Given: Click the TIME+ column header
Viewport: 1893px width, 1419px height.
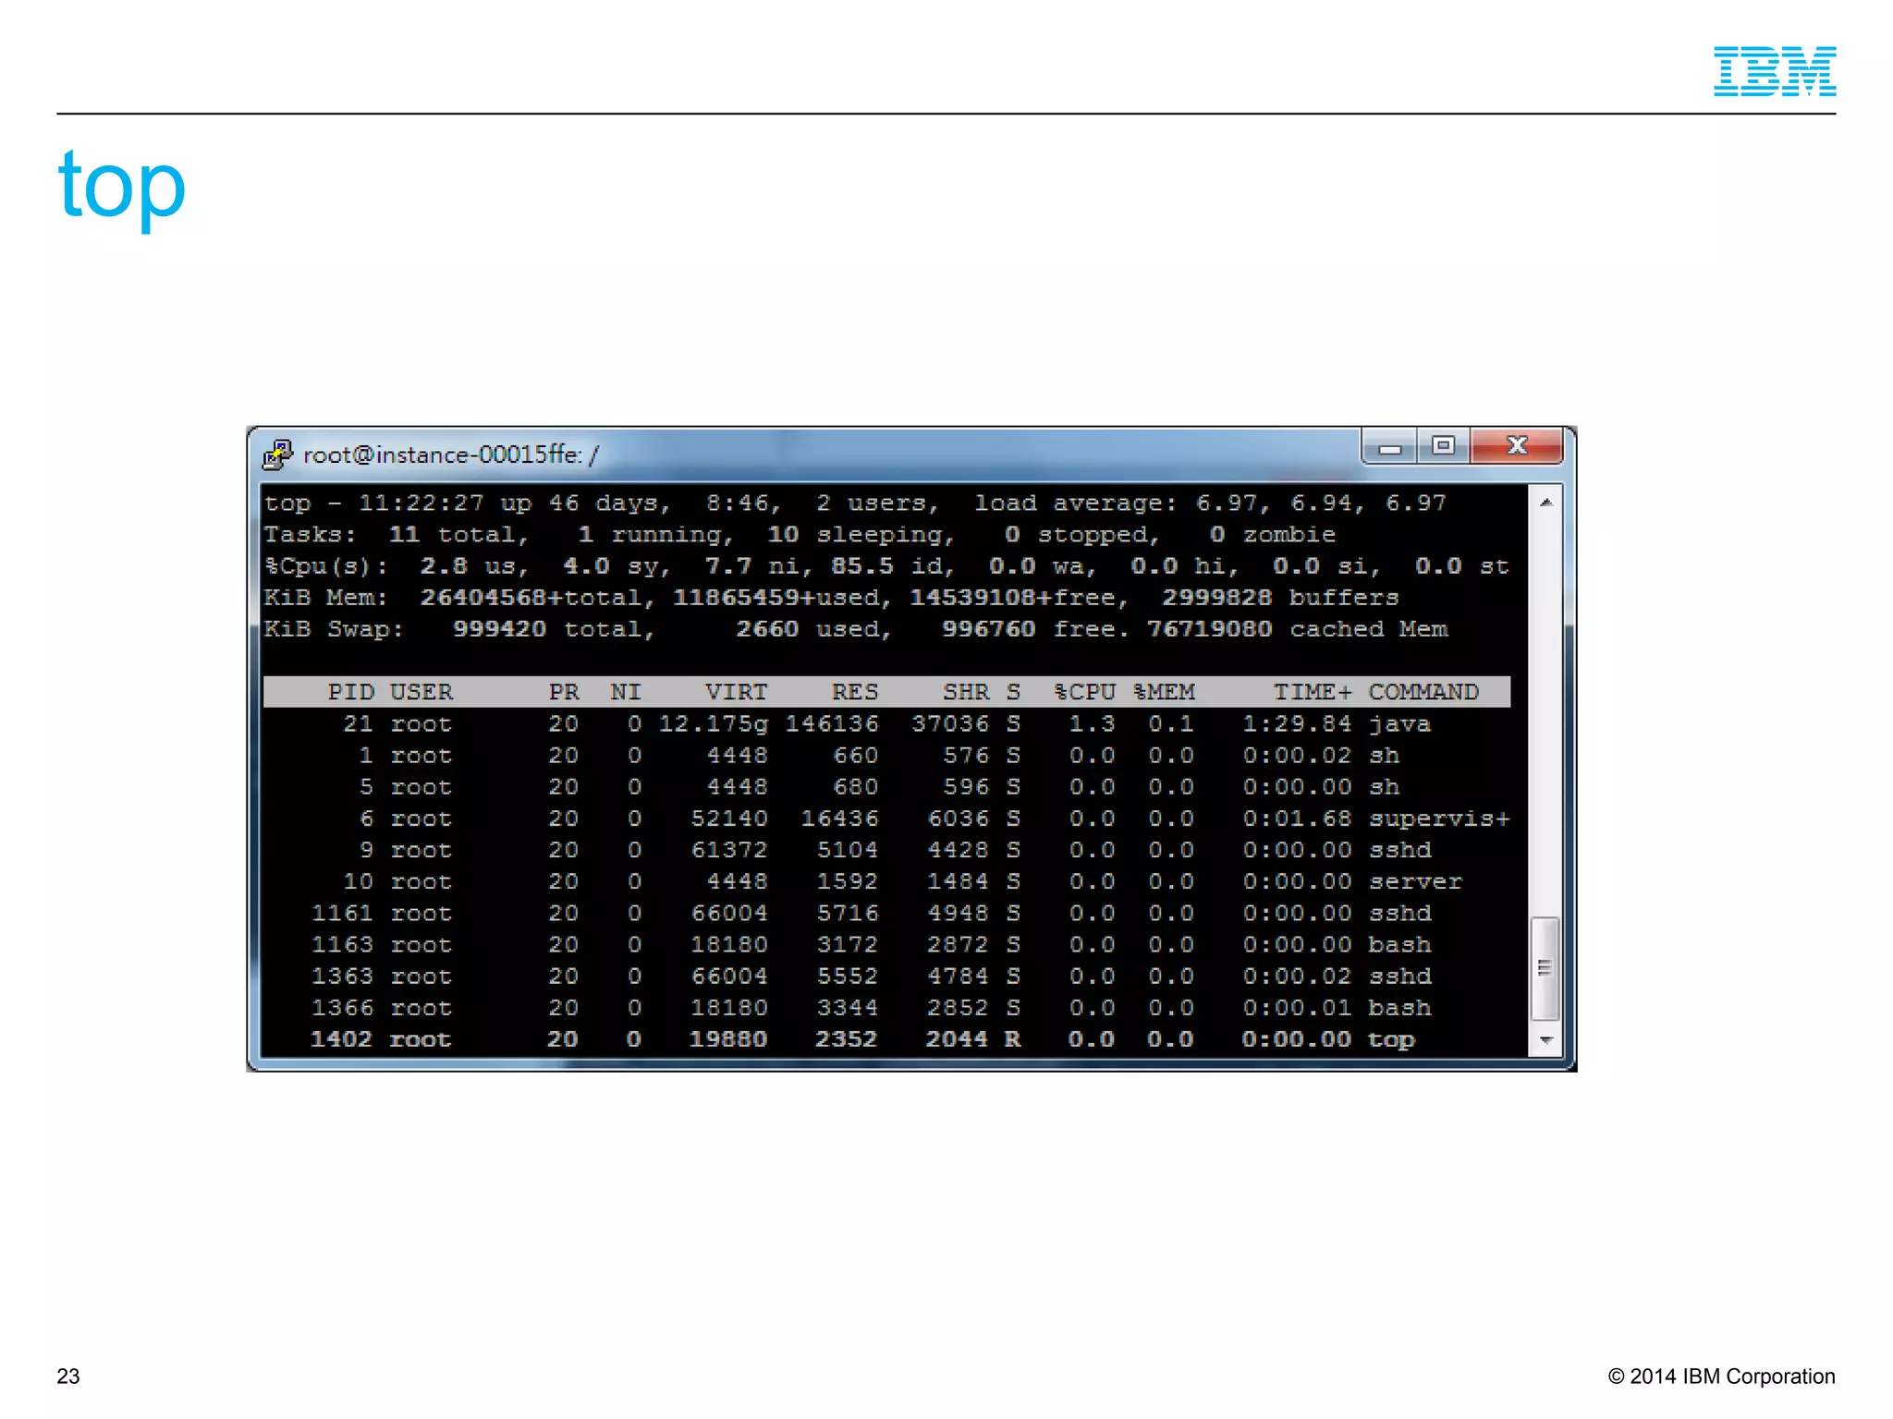Looking at the screenshot, I should pos(1313,692).
